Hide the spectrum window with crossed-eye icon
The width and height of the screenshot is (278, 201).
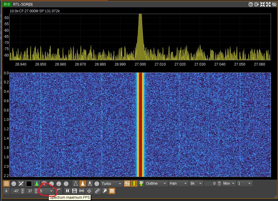click(x=274, y=4)
